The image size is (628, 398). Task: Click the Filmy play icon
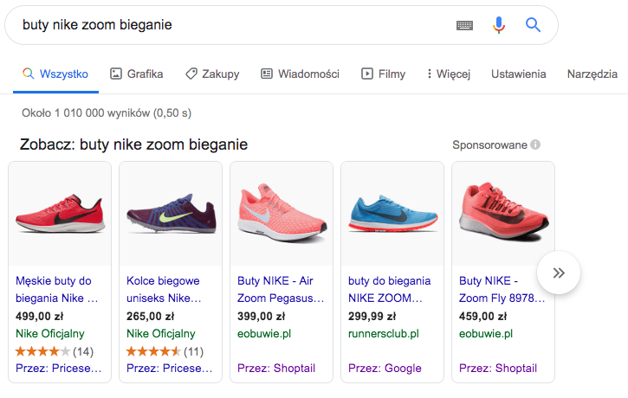(367, 74)
